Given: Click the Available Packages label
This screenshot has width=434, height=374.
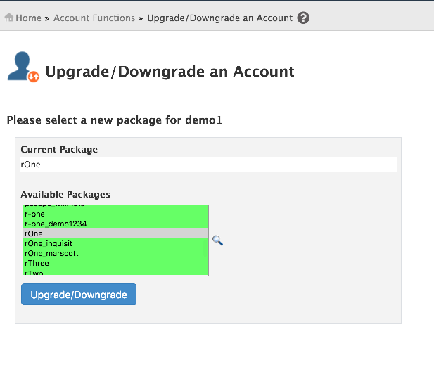Looking at the screenshot, I should tap(65, 194).
